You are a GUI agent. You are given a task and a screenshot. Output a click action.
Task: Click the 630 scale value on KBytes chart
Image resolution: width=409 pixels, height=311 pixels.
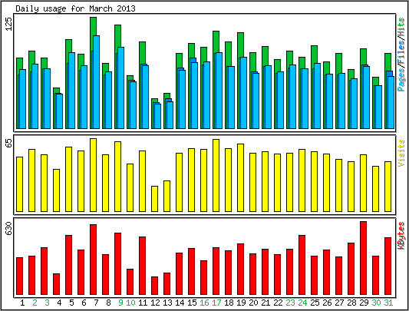coord(9,228)
